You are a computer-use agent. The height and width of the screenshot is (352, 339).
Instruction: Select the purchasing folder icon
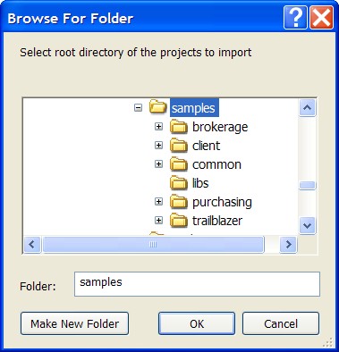tap(179, 202)
